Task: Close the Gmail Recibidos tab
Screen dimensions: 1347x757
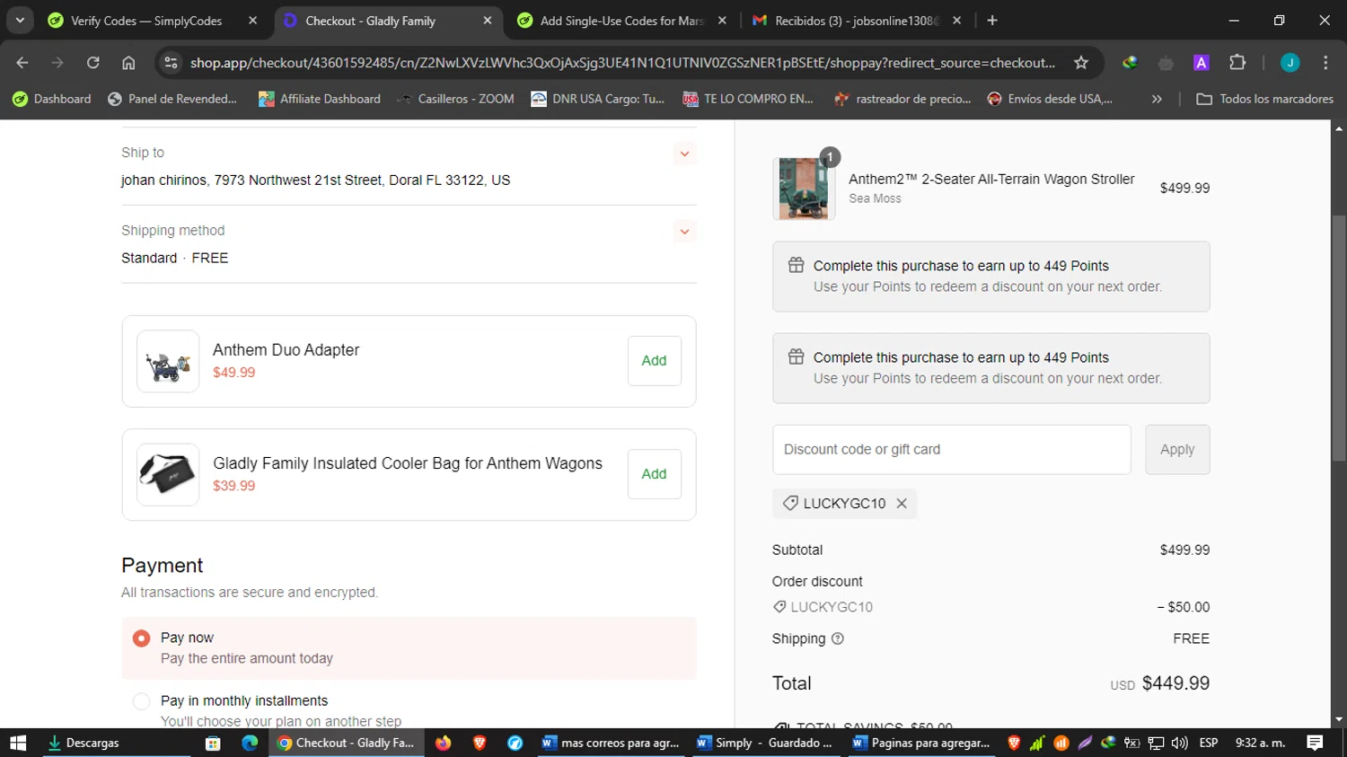Action: [x=957, y=21]
